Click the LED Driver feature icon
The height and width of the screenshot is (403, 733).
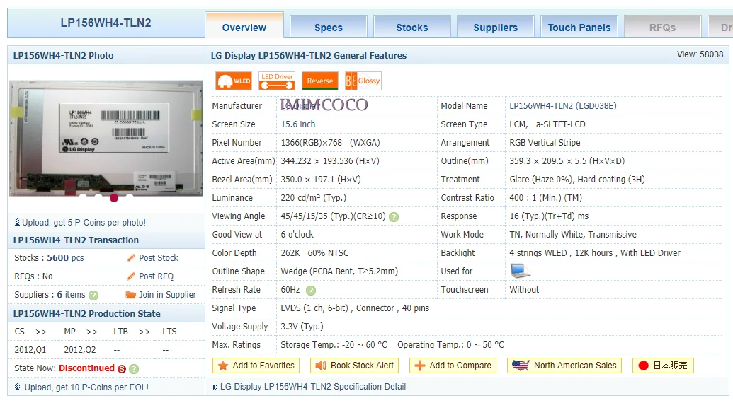[277, 81]
